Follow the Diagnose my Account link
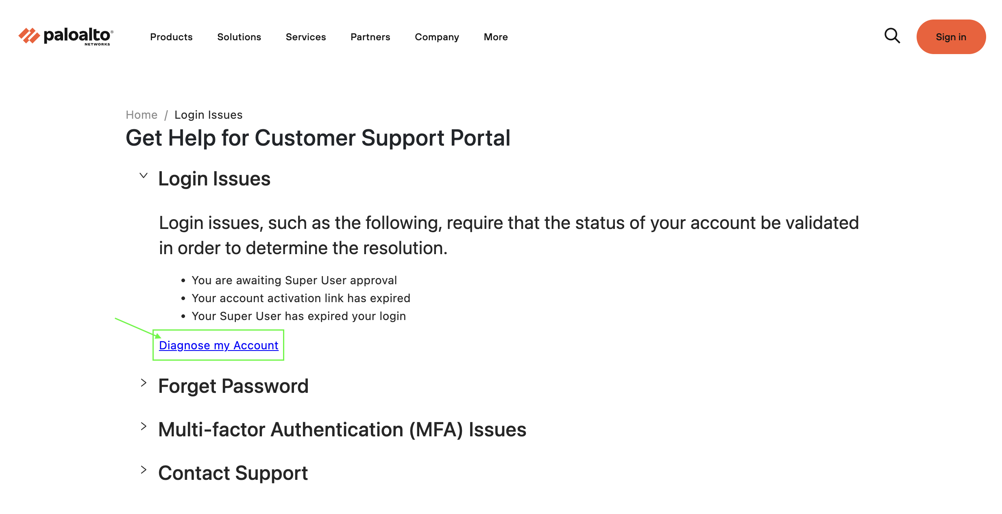Viewport: 1002px width, 514px height. click(x=218, y=345)
